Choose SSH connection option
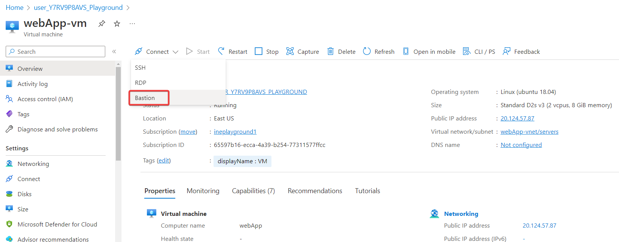This screenshot has height=242, width=619. point(140,68)
